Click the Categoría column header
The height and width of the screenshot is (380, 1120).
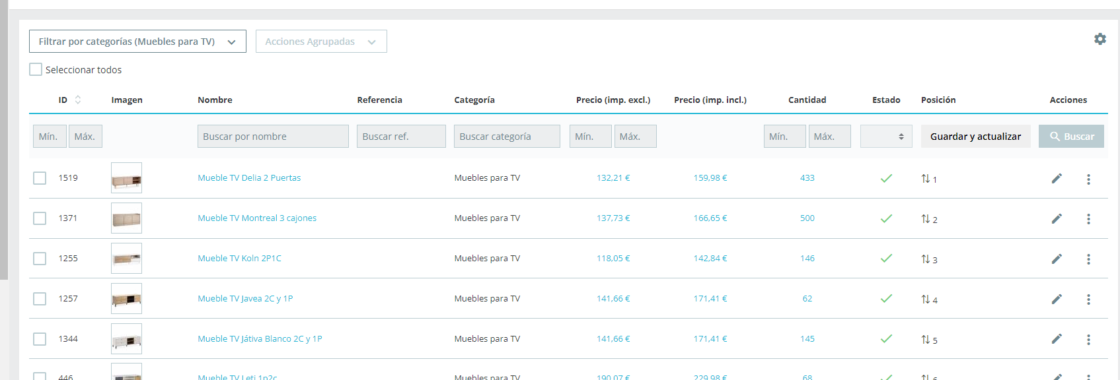point(474,100)
